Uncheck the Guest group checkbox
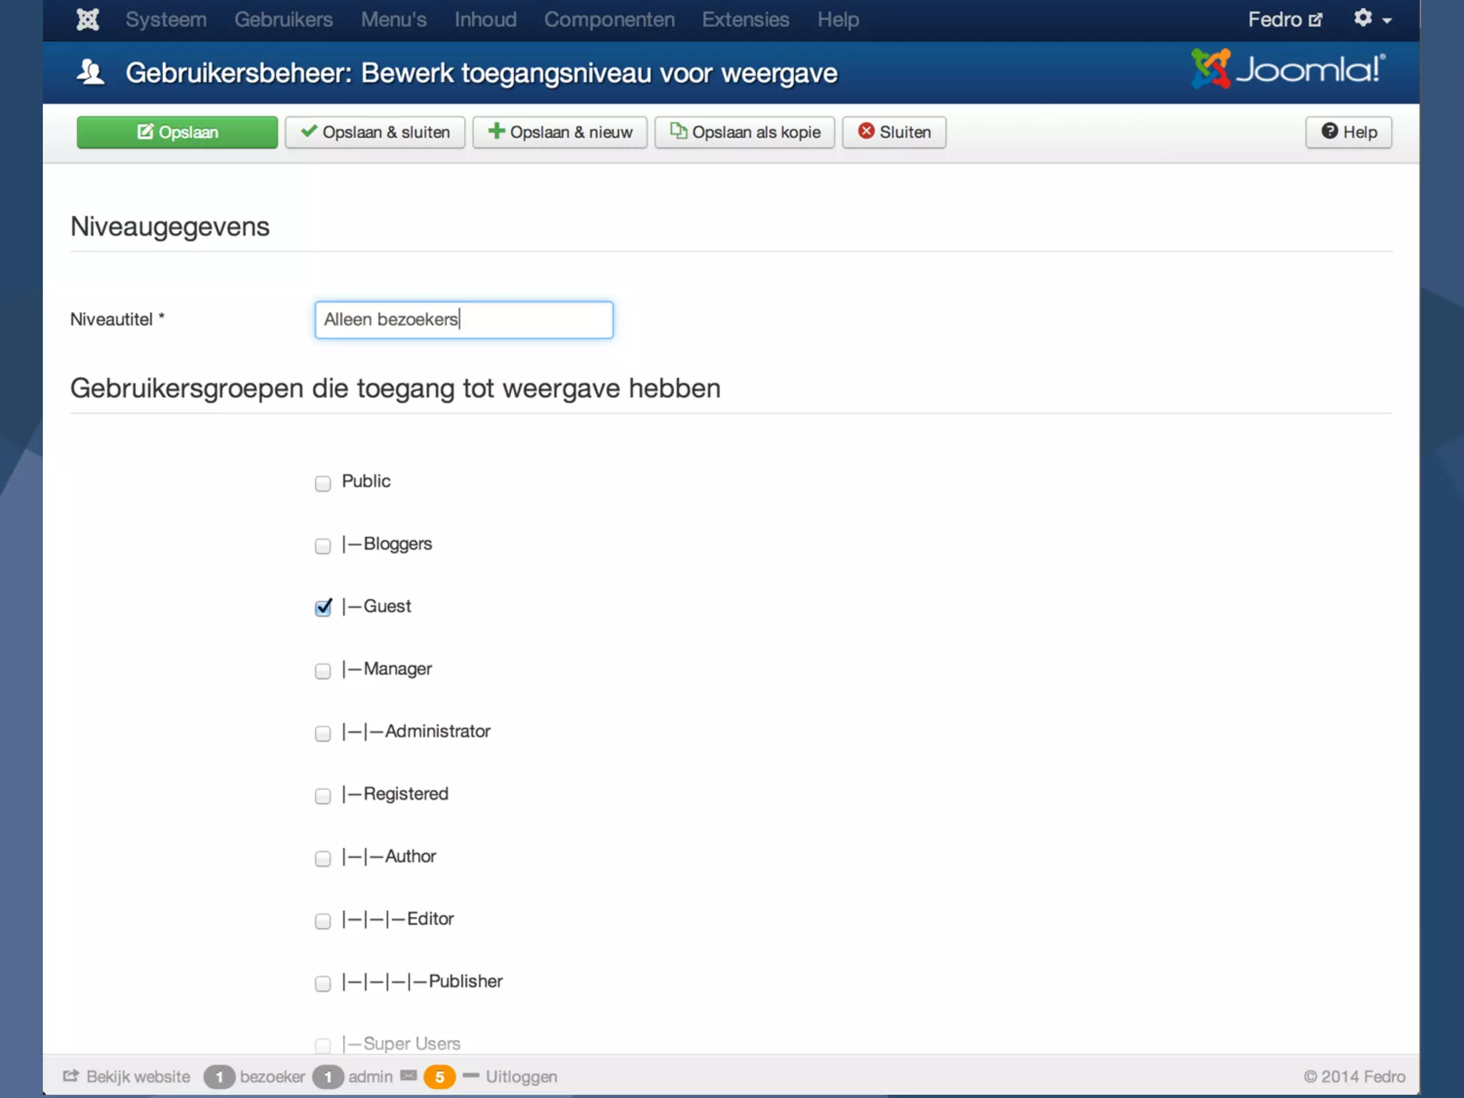 pyautogui.click(x=322, y=608)
